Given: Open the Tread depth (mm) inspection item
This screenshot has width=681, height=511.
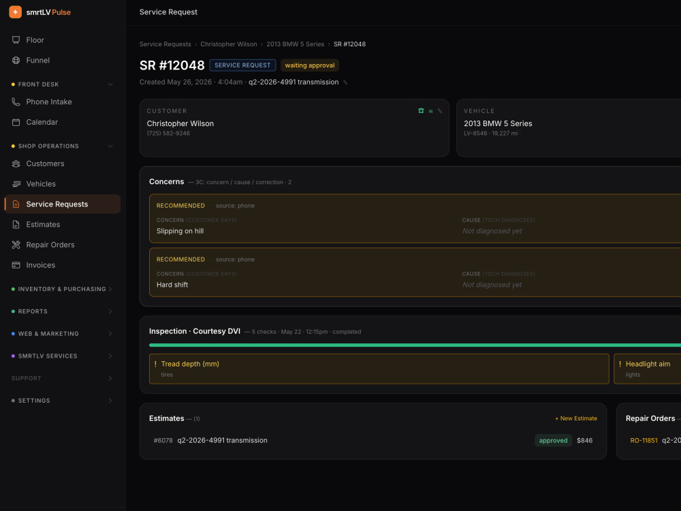Looking at the screenshot, I should click(379, 369).
